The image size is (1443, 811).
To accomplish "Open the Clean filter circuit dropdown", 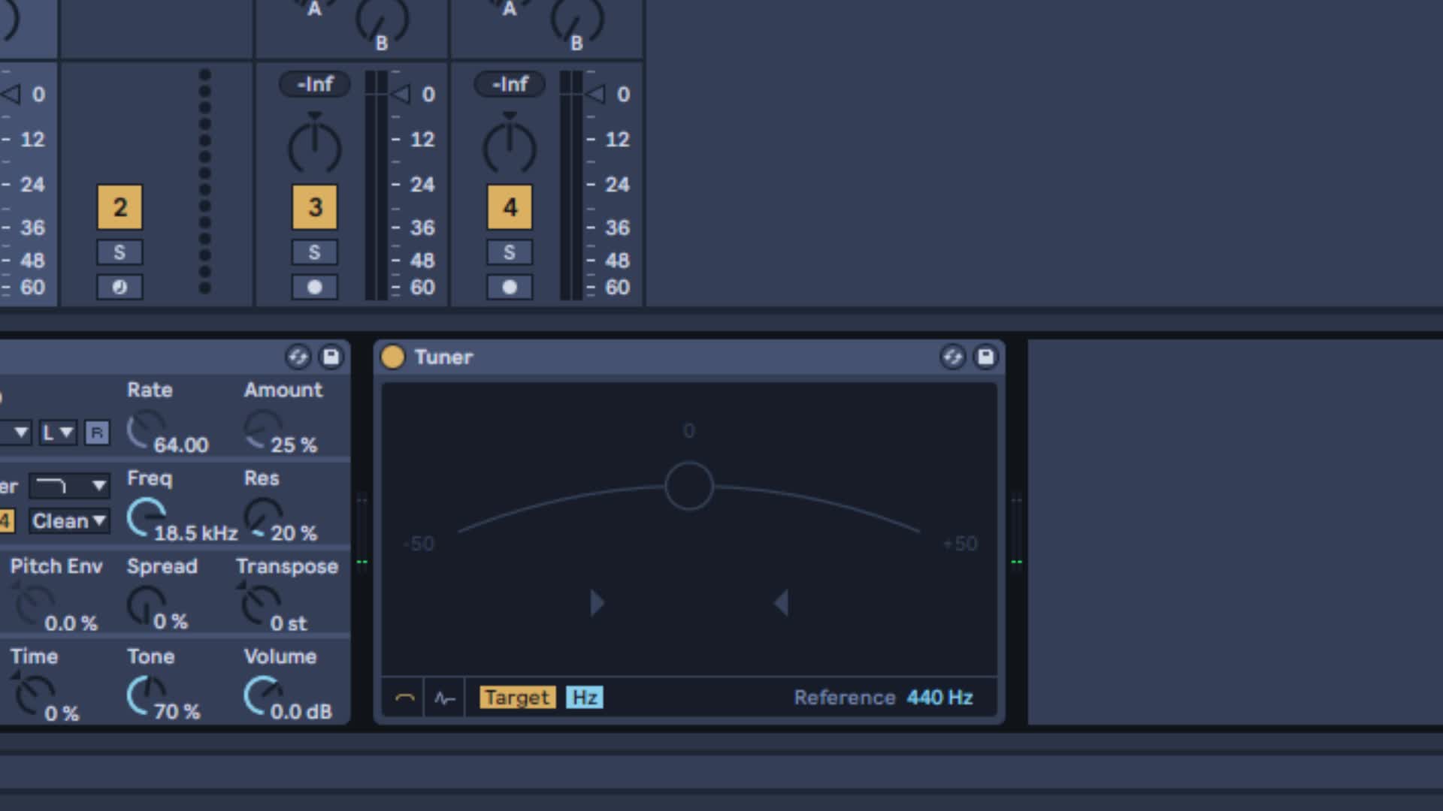I will tap(69, 520).
